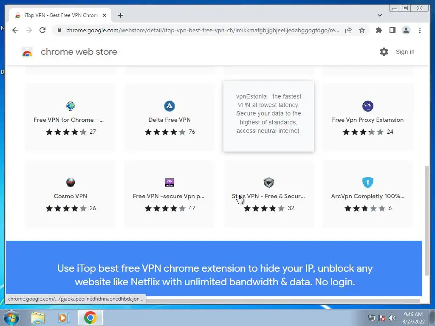Click the Delta Free VPN icon
435x326 pixels.
tap(169, 106)
